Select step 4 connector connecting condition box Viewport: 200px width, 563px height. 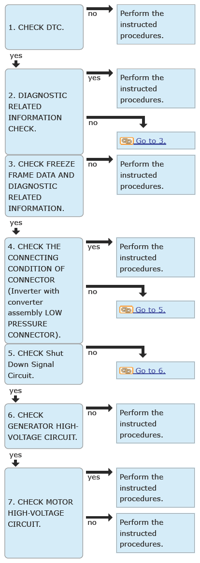point(44,291)
